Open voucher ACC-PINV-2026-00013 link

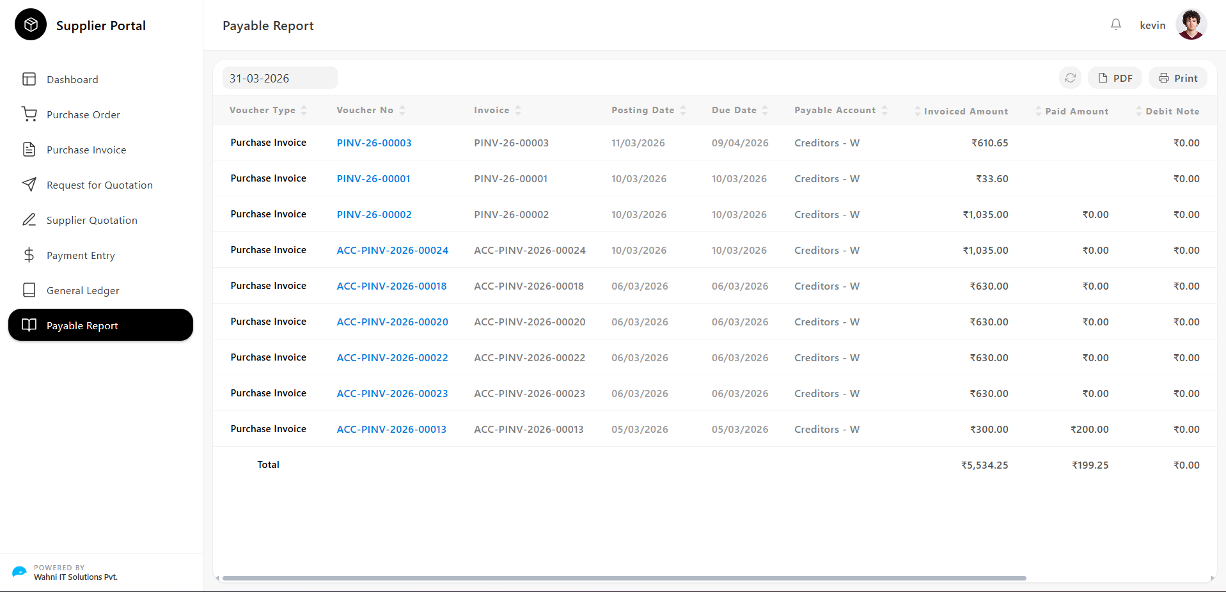tap(391, 429)
